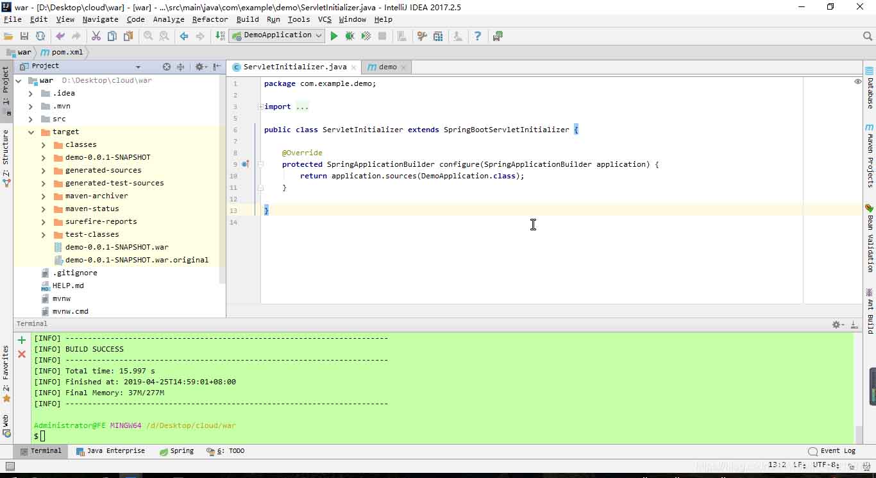The width and height of the screenshot is (876, 478).
Task: Click the Build Project icon
Action: tap(220, 37)
